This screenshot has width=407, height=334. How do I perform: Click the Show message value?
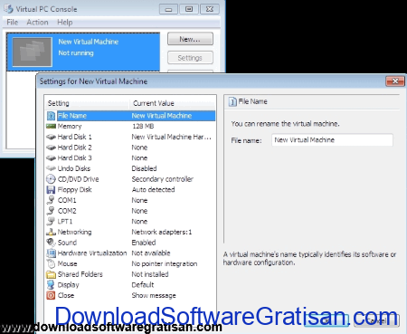pos(154,295)
